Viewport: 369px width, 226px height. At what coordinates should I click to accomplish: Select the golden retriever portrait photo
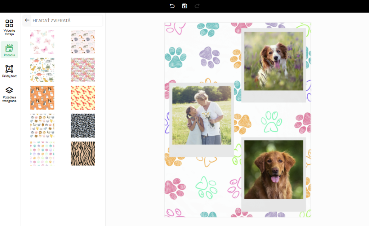[x=274, y=169]
